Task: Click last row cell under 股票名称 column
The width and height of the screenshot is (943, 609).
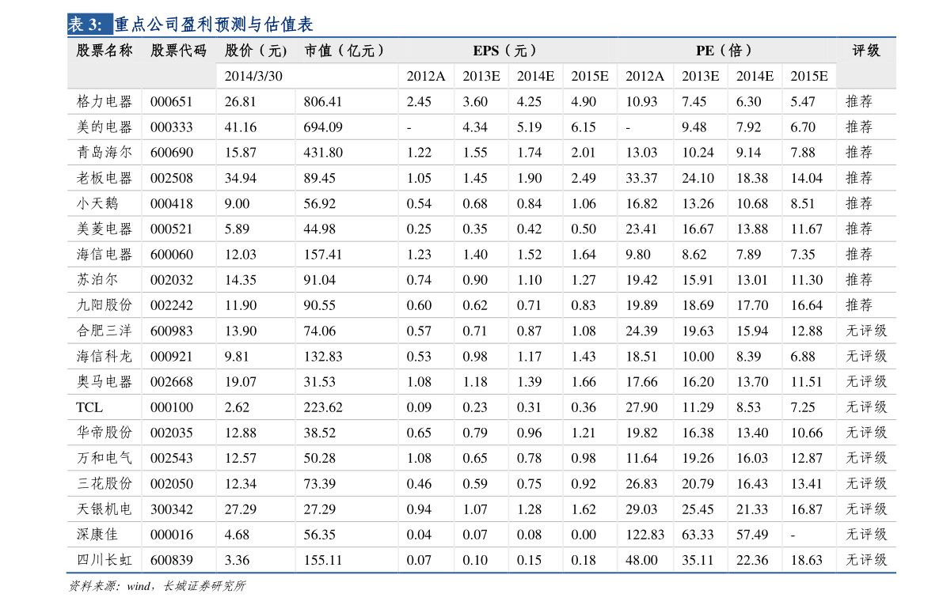Action: (105, 560)
